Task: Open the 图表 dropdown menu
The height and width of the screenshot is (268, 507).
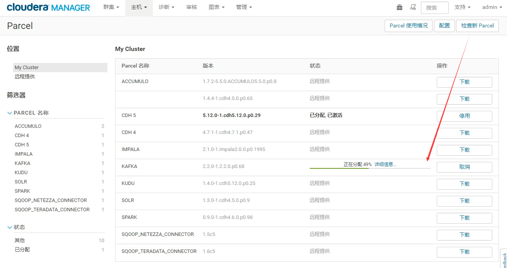Action: [217, 7]
